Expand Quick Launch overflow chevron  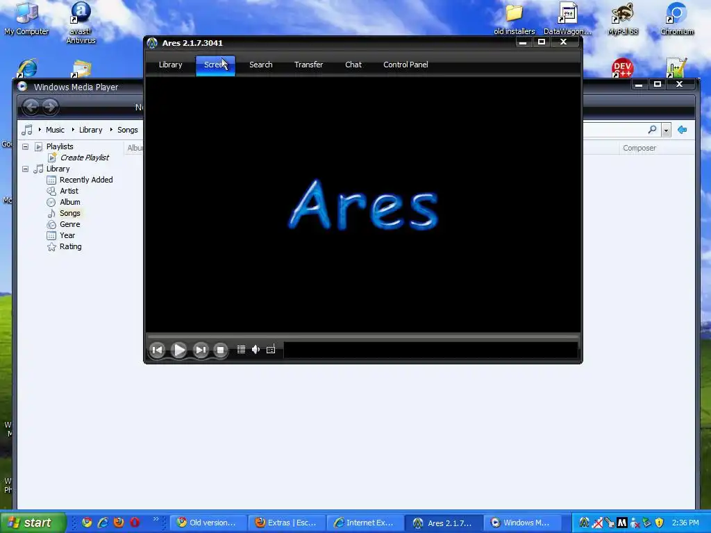pyautogui.click(x=156, y=519)
